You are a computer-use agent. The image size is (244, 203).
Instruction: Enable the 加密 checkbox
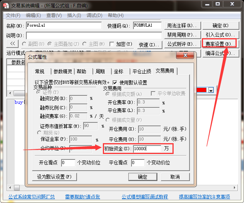tap(112, 44)
